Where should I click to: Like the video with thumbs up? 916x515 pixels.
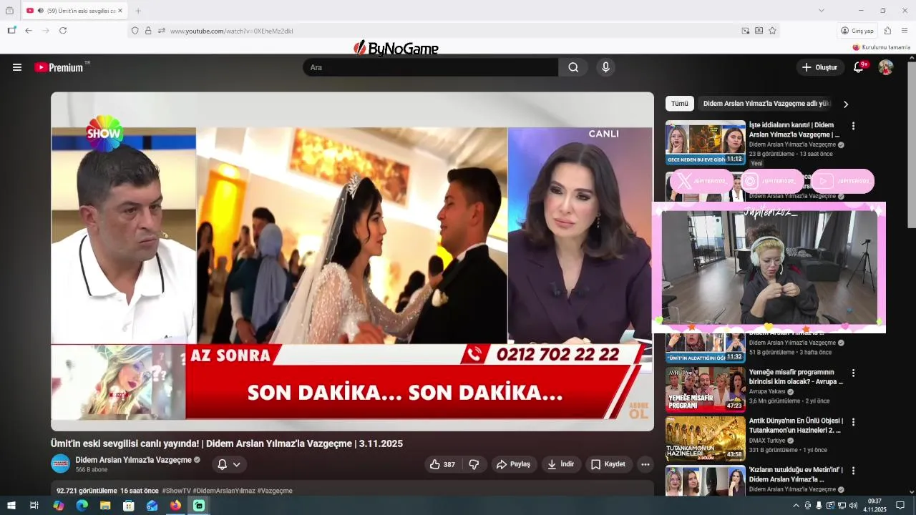click(442, 464)
